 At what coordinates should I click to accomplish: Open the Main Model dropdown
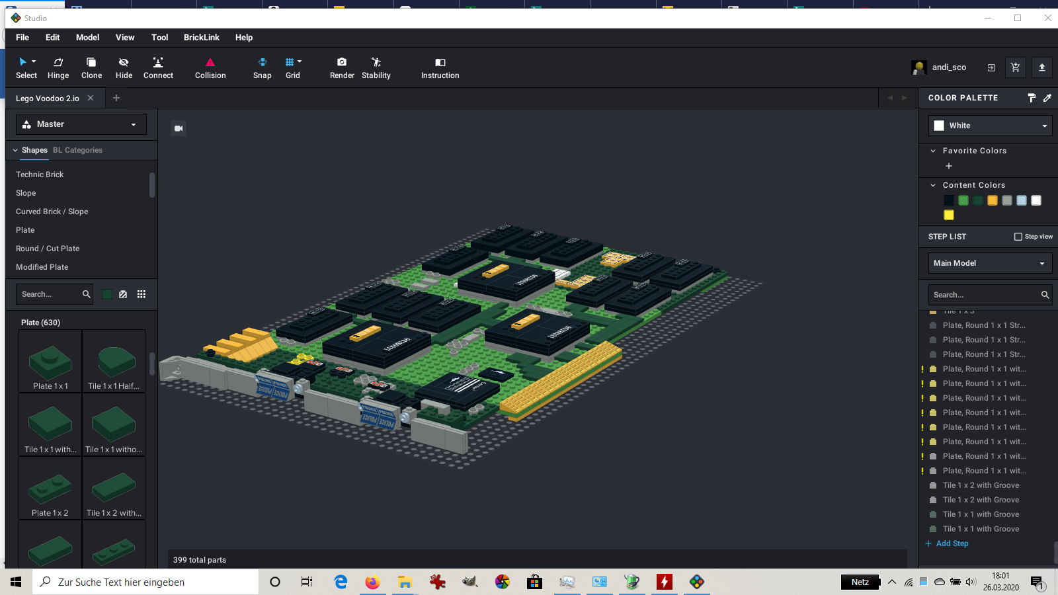(x=990, y=263)
